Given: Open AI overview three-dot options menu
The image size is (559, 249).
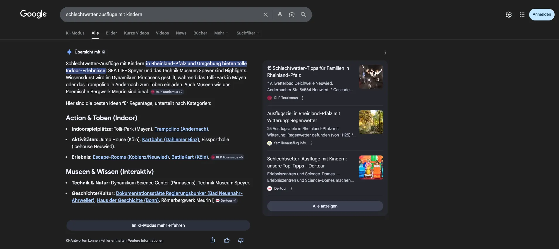Looking at the screenshot, I should tap(385, 52).
